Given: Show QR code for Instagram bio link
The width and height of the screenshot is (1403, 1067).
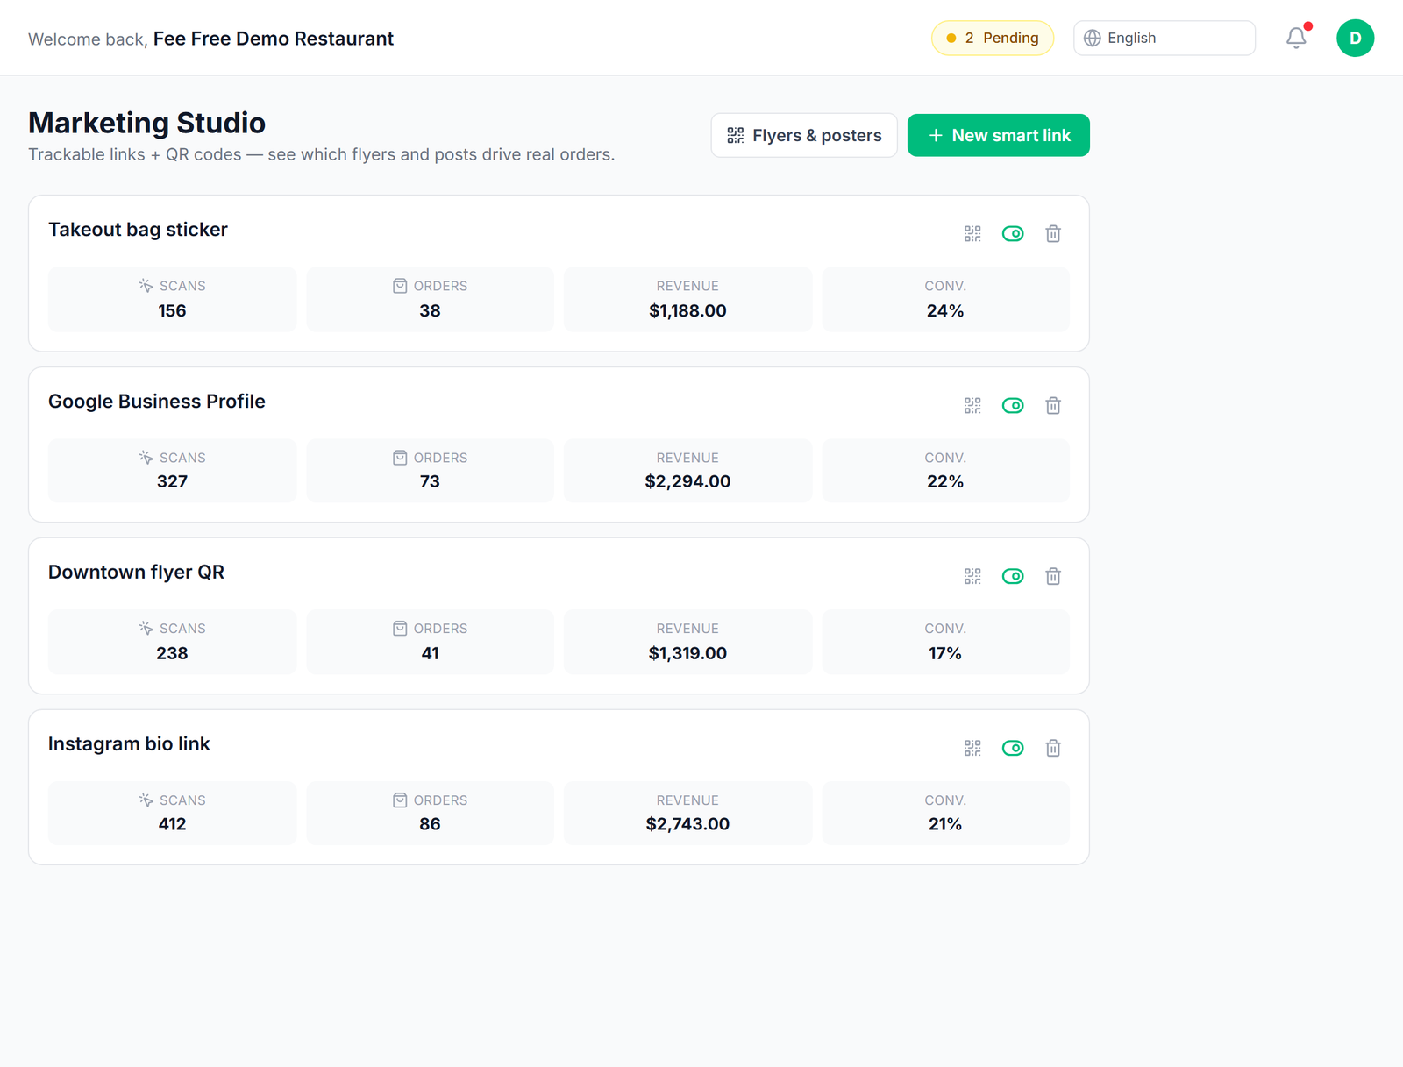Looking at the screenshot, I should (x=972, y=748).
